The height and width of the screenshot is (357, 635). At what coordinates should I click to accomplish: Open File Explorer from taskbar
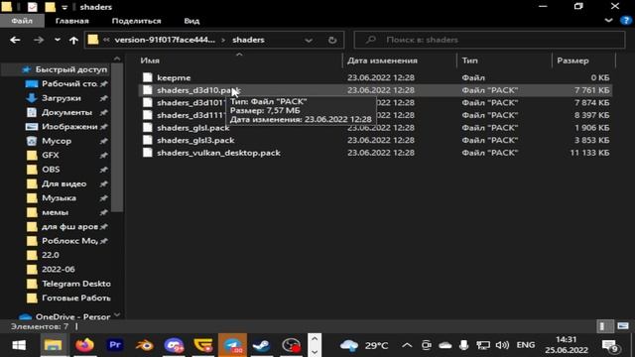click(53, 345)
